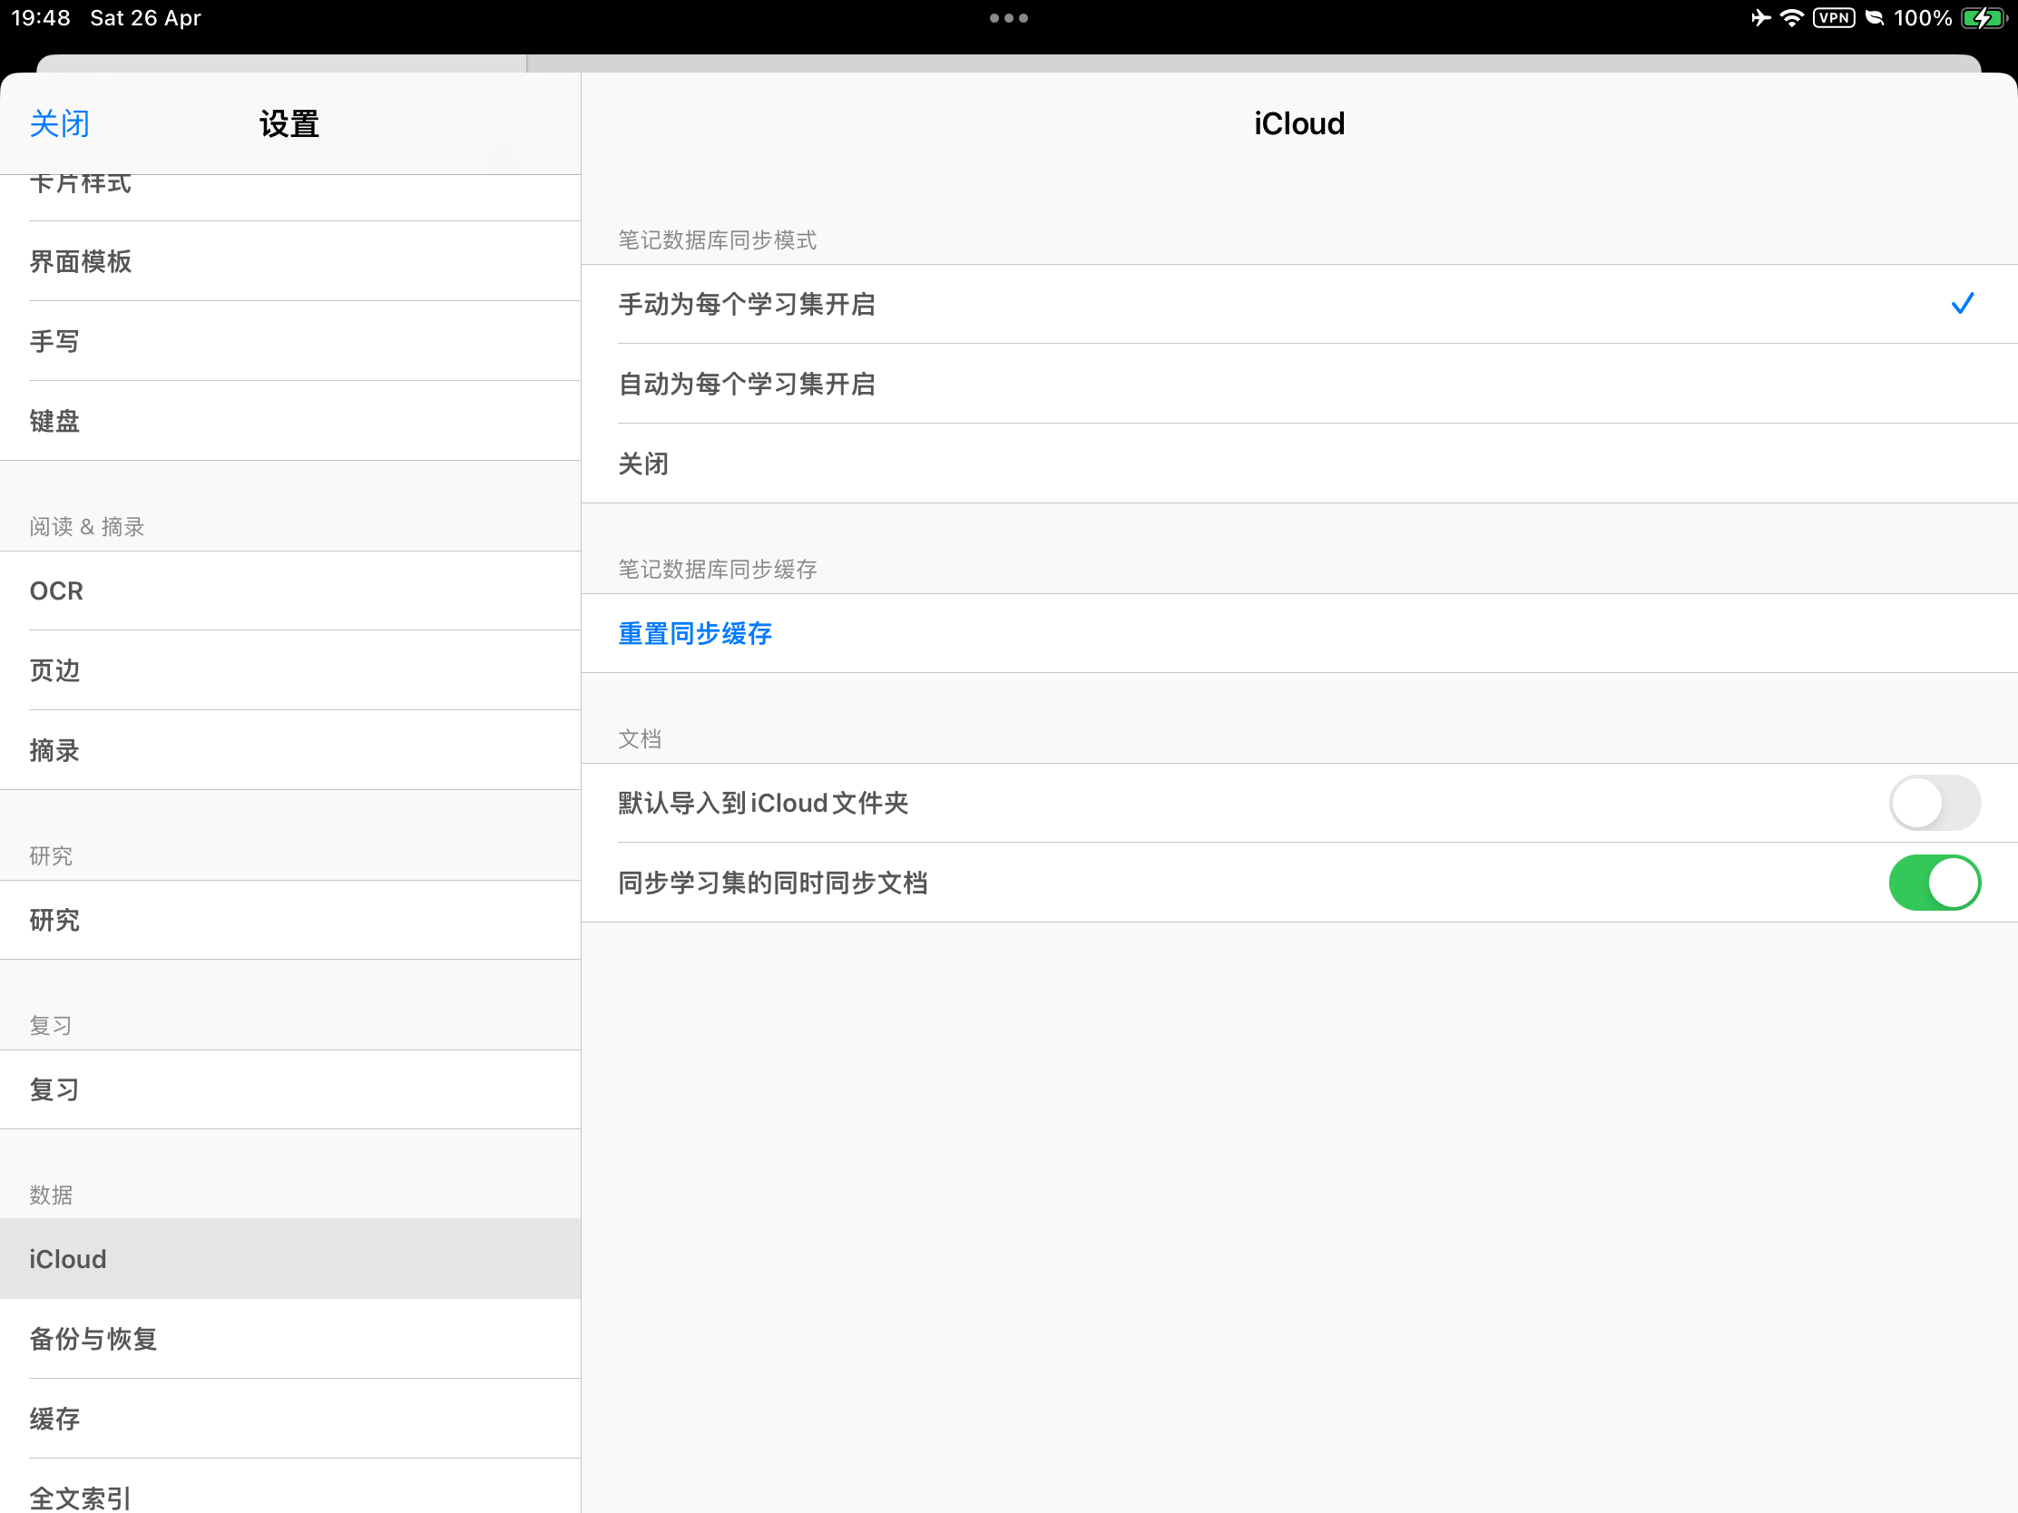Open 手写 settings
The image size is (2018, 1513).
290,341
